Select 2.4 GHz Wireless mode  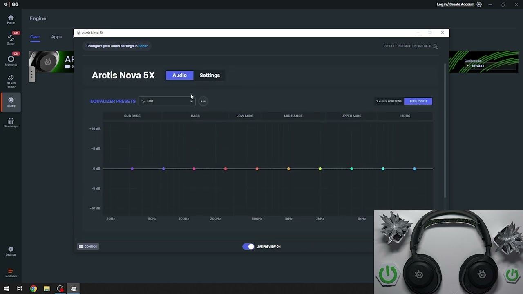[389, 101]
